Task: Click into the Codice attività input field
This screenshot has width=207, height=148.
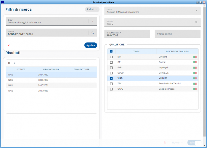Action: click(x=178, y=34)
